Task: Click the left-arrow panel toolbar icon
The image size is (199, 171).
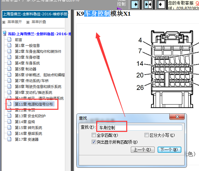Action: [161, 5]
